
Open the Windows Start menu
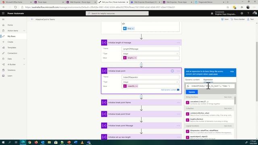(3, 142)
